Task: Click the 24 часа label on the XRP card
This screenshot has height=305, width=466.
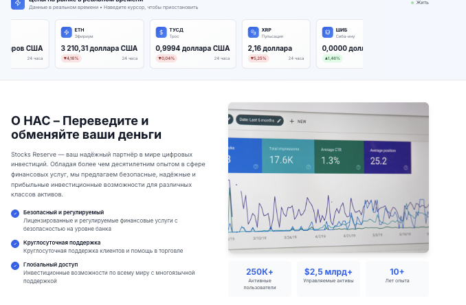Action: [x=296, y=58]
